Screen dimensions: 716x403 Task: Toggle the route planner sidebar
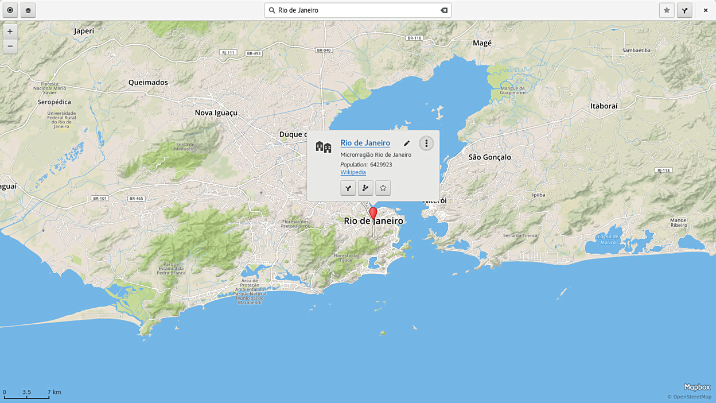pos(684,10)
